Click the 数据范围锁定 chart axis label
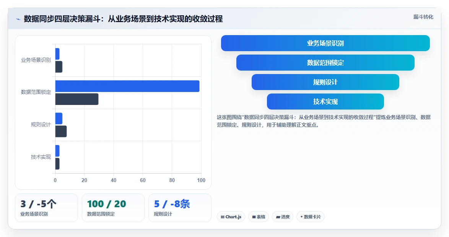Screen dimensions: 449x237 [36, 92]
